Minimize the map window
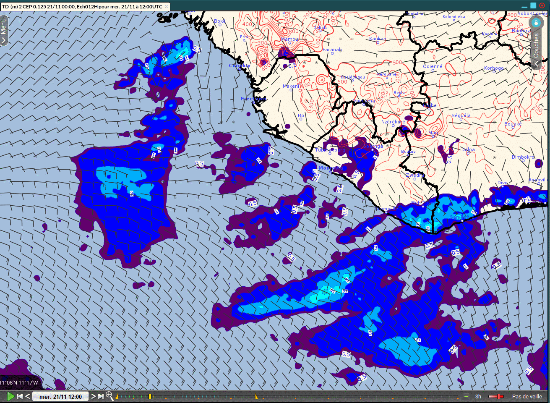The image size is (550, 403). (x=524, y=7)
